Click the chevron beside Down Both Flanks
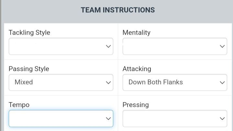This screenshot has width=233, height=131. click(222, 83)
